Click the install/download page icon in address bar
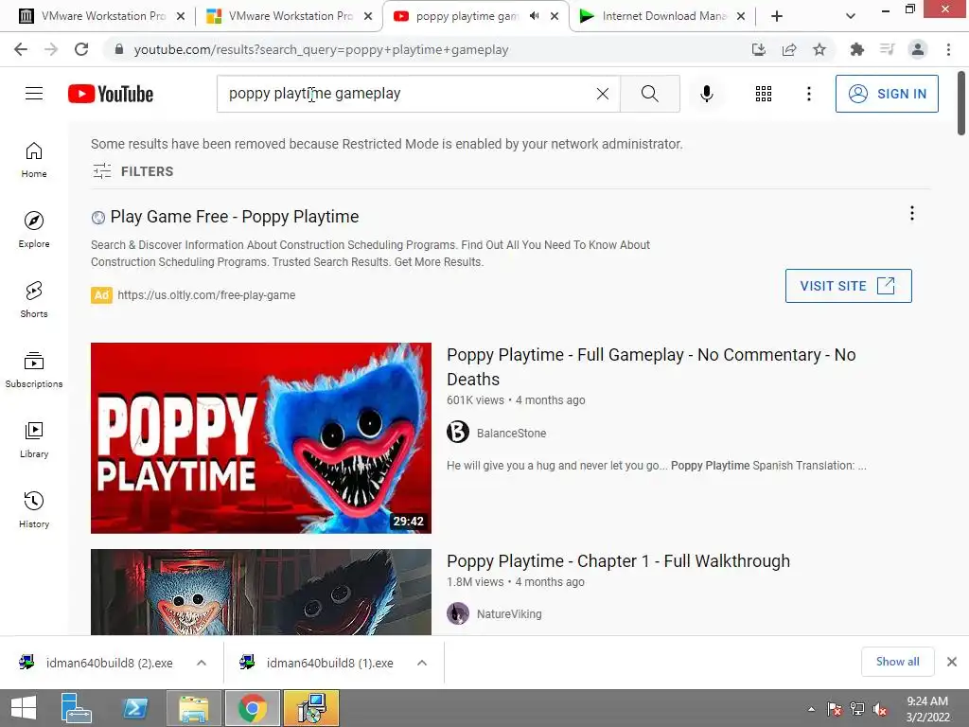The width and height of the screenshot is (969, 727). click(759, 49)
